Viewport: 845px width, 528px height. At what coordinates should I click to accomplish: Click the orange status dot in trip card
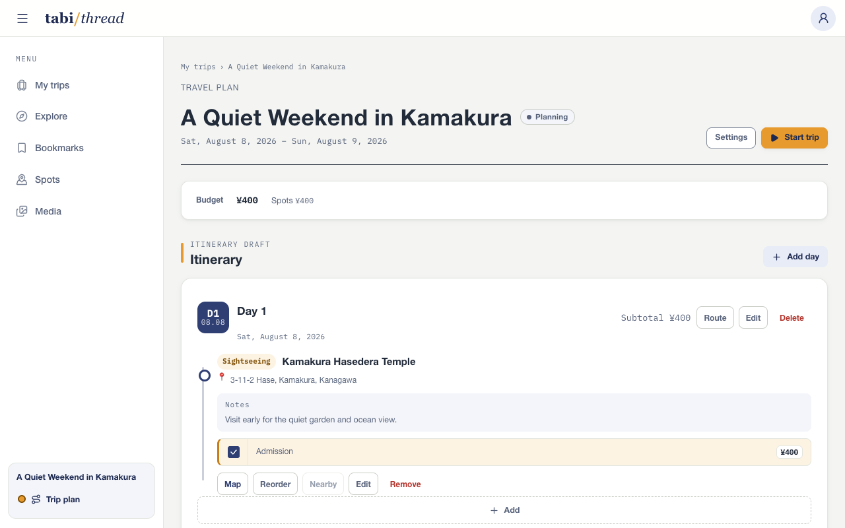click(x=22, y=499)
